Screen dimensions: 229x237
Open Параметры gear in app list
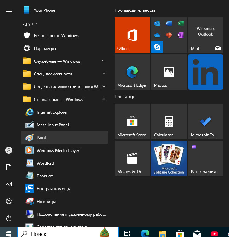click(x=65, y=49)
